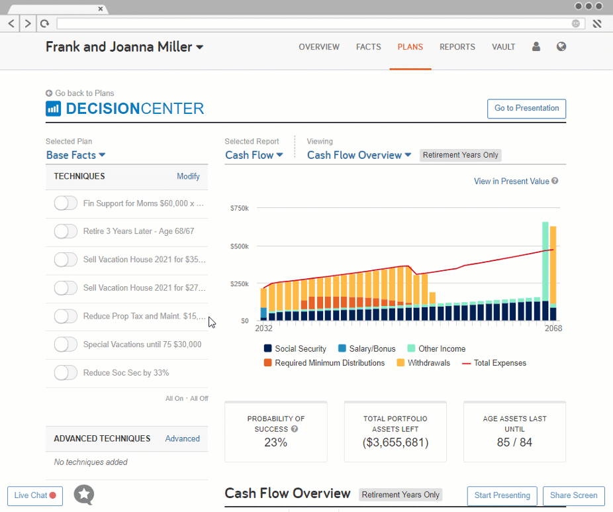Click the Total Expenses legend line marker
Screen dimensions: 613x512
466,364
